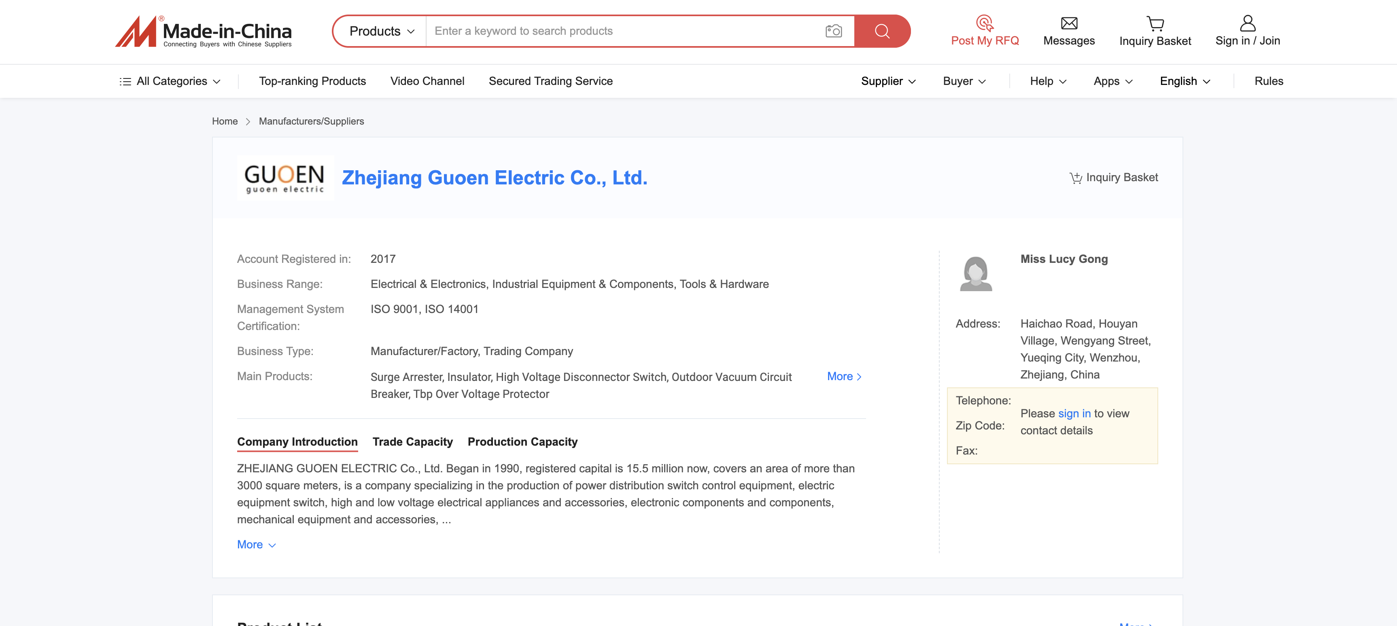1397x626 pixels.
Task: Open Post My RFQ icon
Action: 985,23
